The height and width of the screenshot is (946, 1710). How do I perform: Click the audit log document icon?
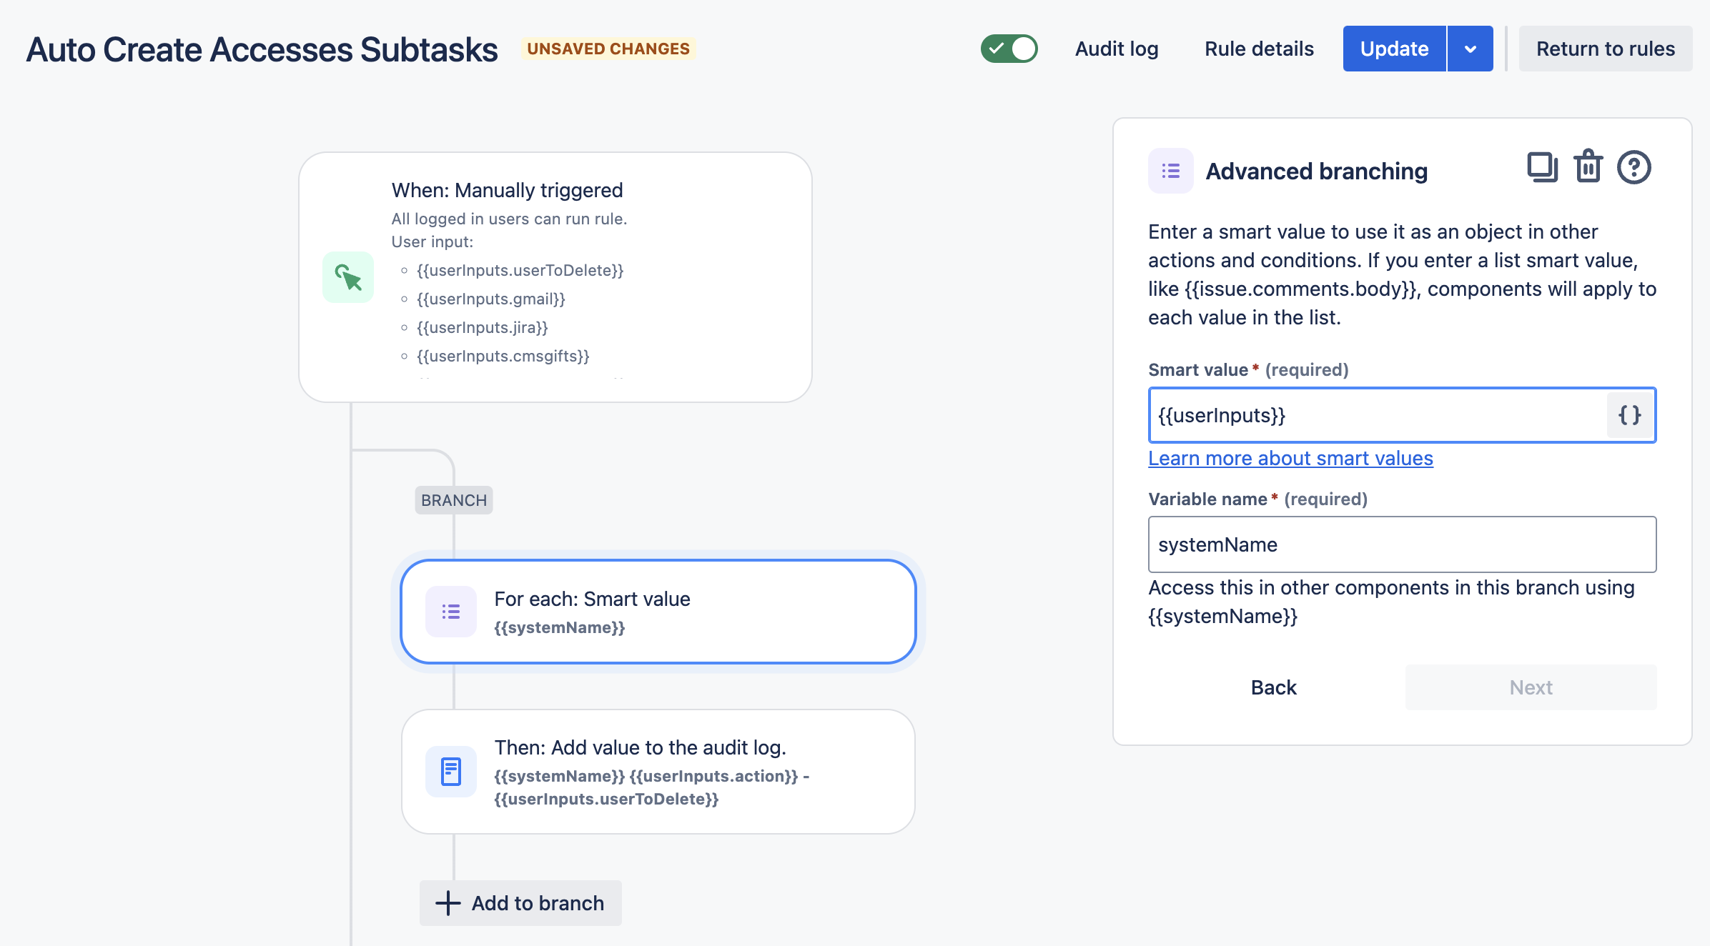pyautogui.click(x=451, y=772)
